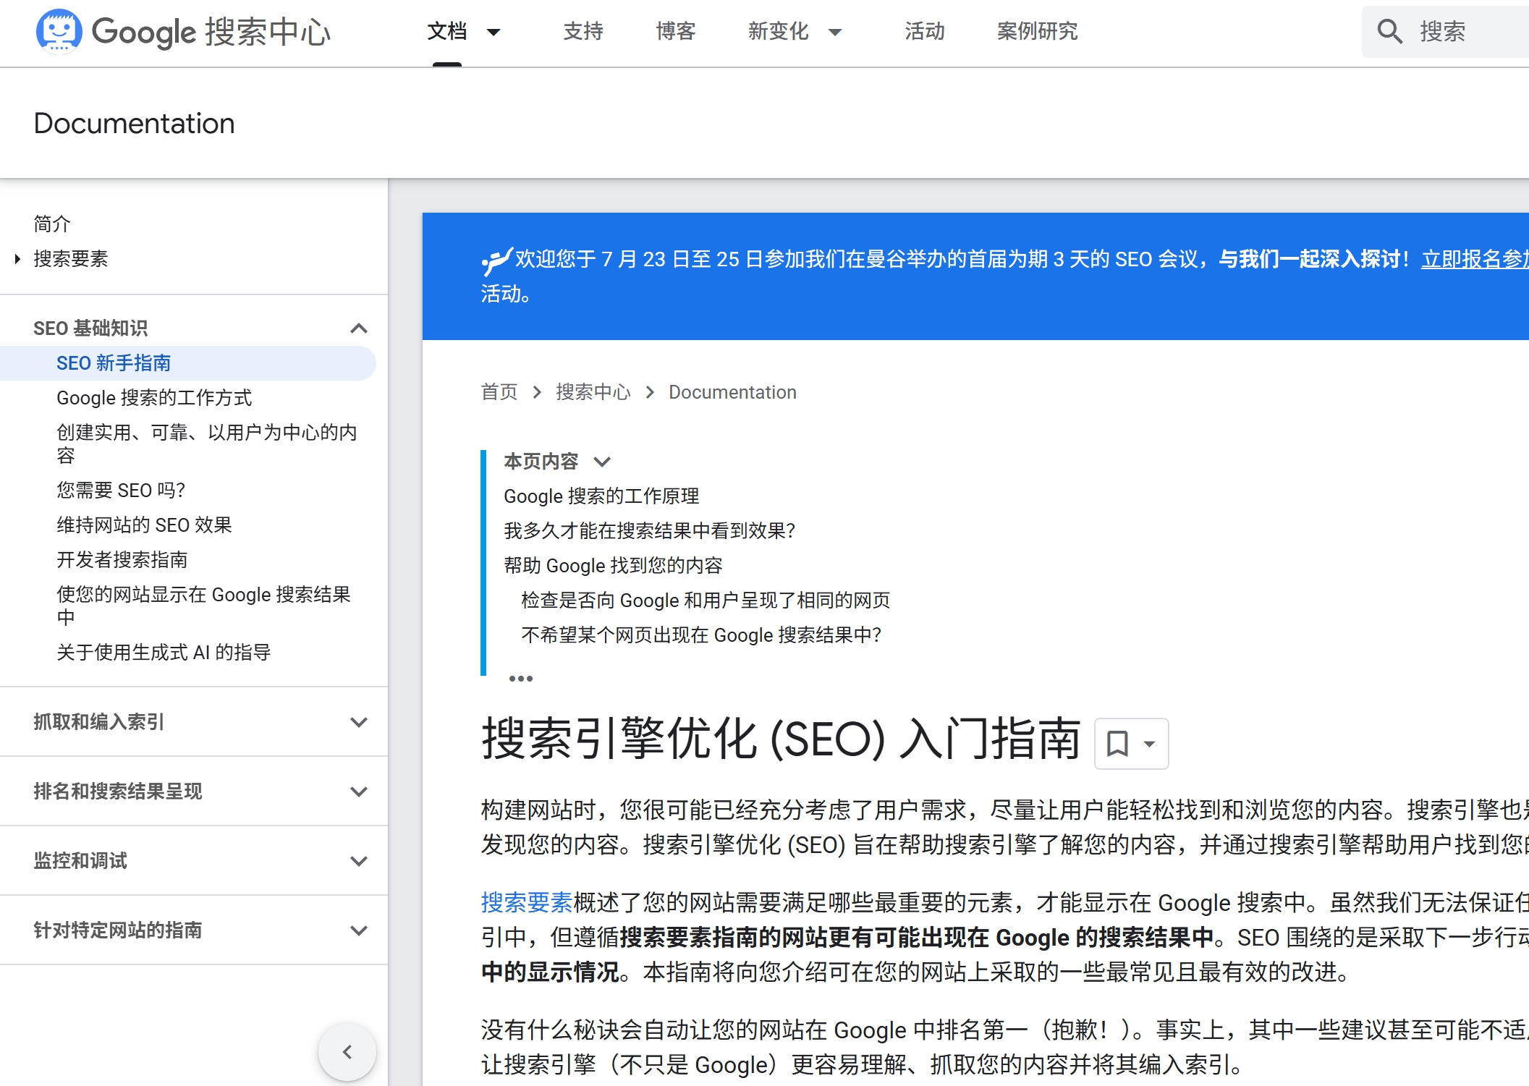Screen dimensions: 1529x1086
Task: Open the 活动 tab
Action: (x=925, y=31)
